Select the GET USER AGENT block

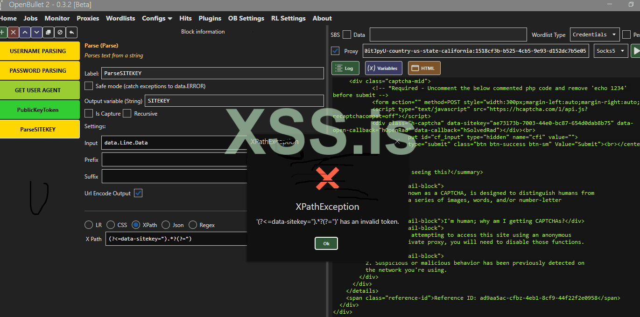coord(40,90)
